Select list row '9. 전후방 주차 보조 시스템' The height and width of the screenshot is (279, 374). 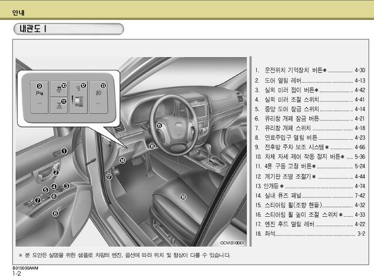[x=310, y=147]
